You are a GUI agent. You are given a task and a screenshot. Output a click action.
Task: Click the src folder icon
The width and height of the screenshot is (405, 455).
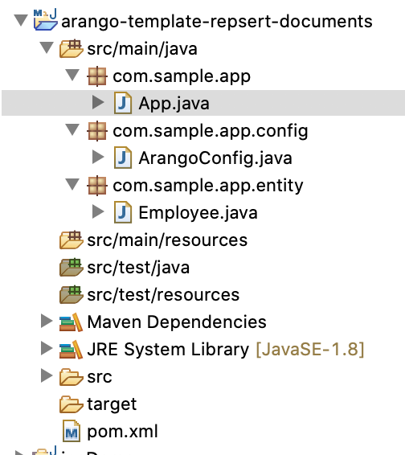(x=71, y=377)
